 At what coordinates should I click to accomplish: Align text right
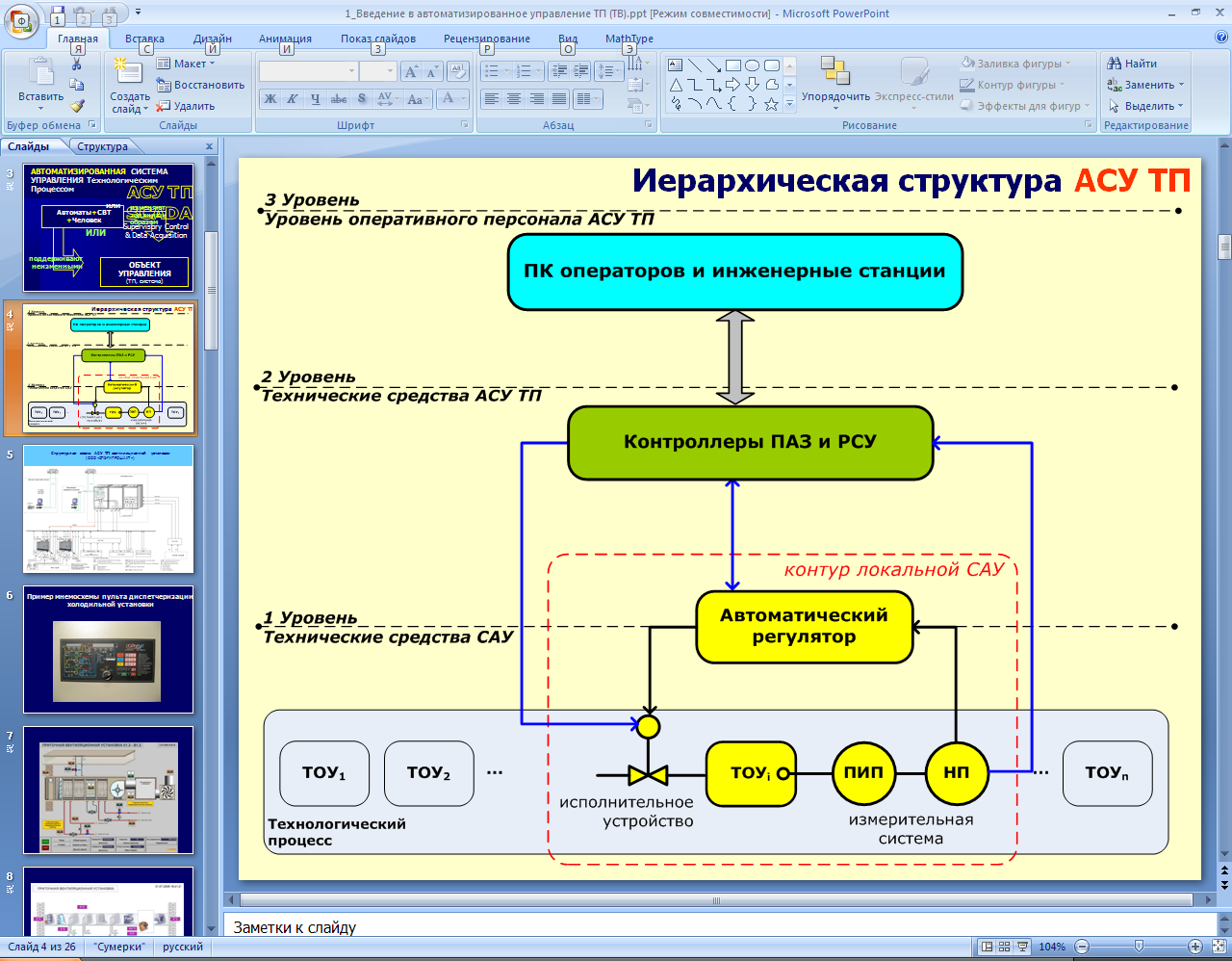click(x=536, y=99)
